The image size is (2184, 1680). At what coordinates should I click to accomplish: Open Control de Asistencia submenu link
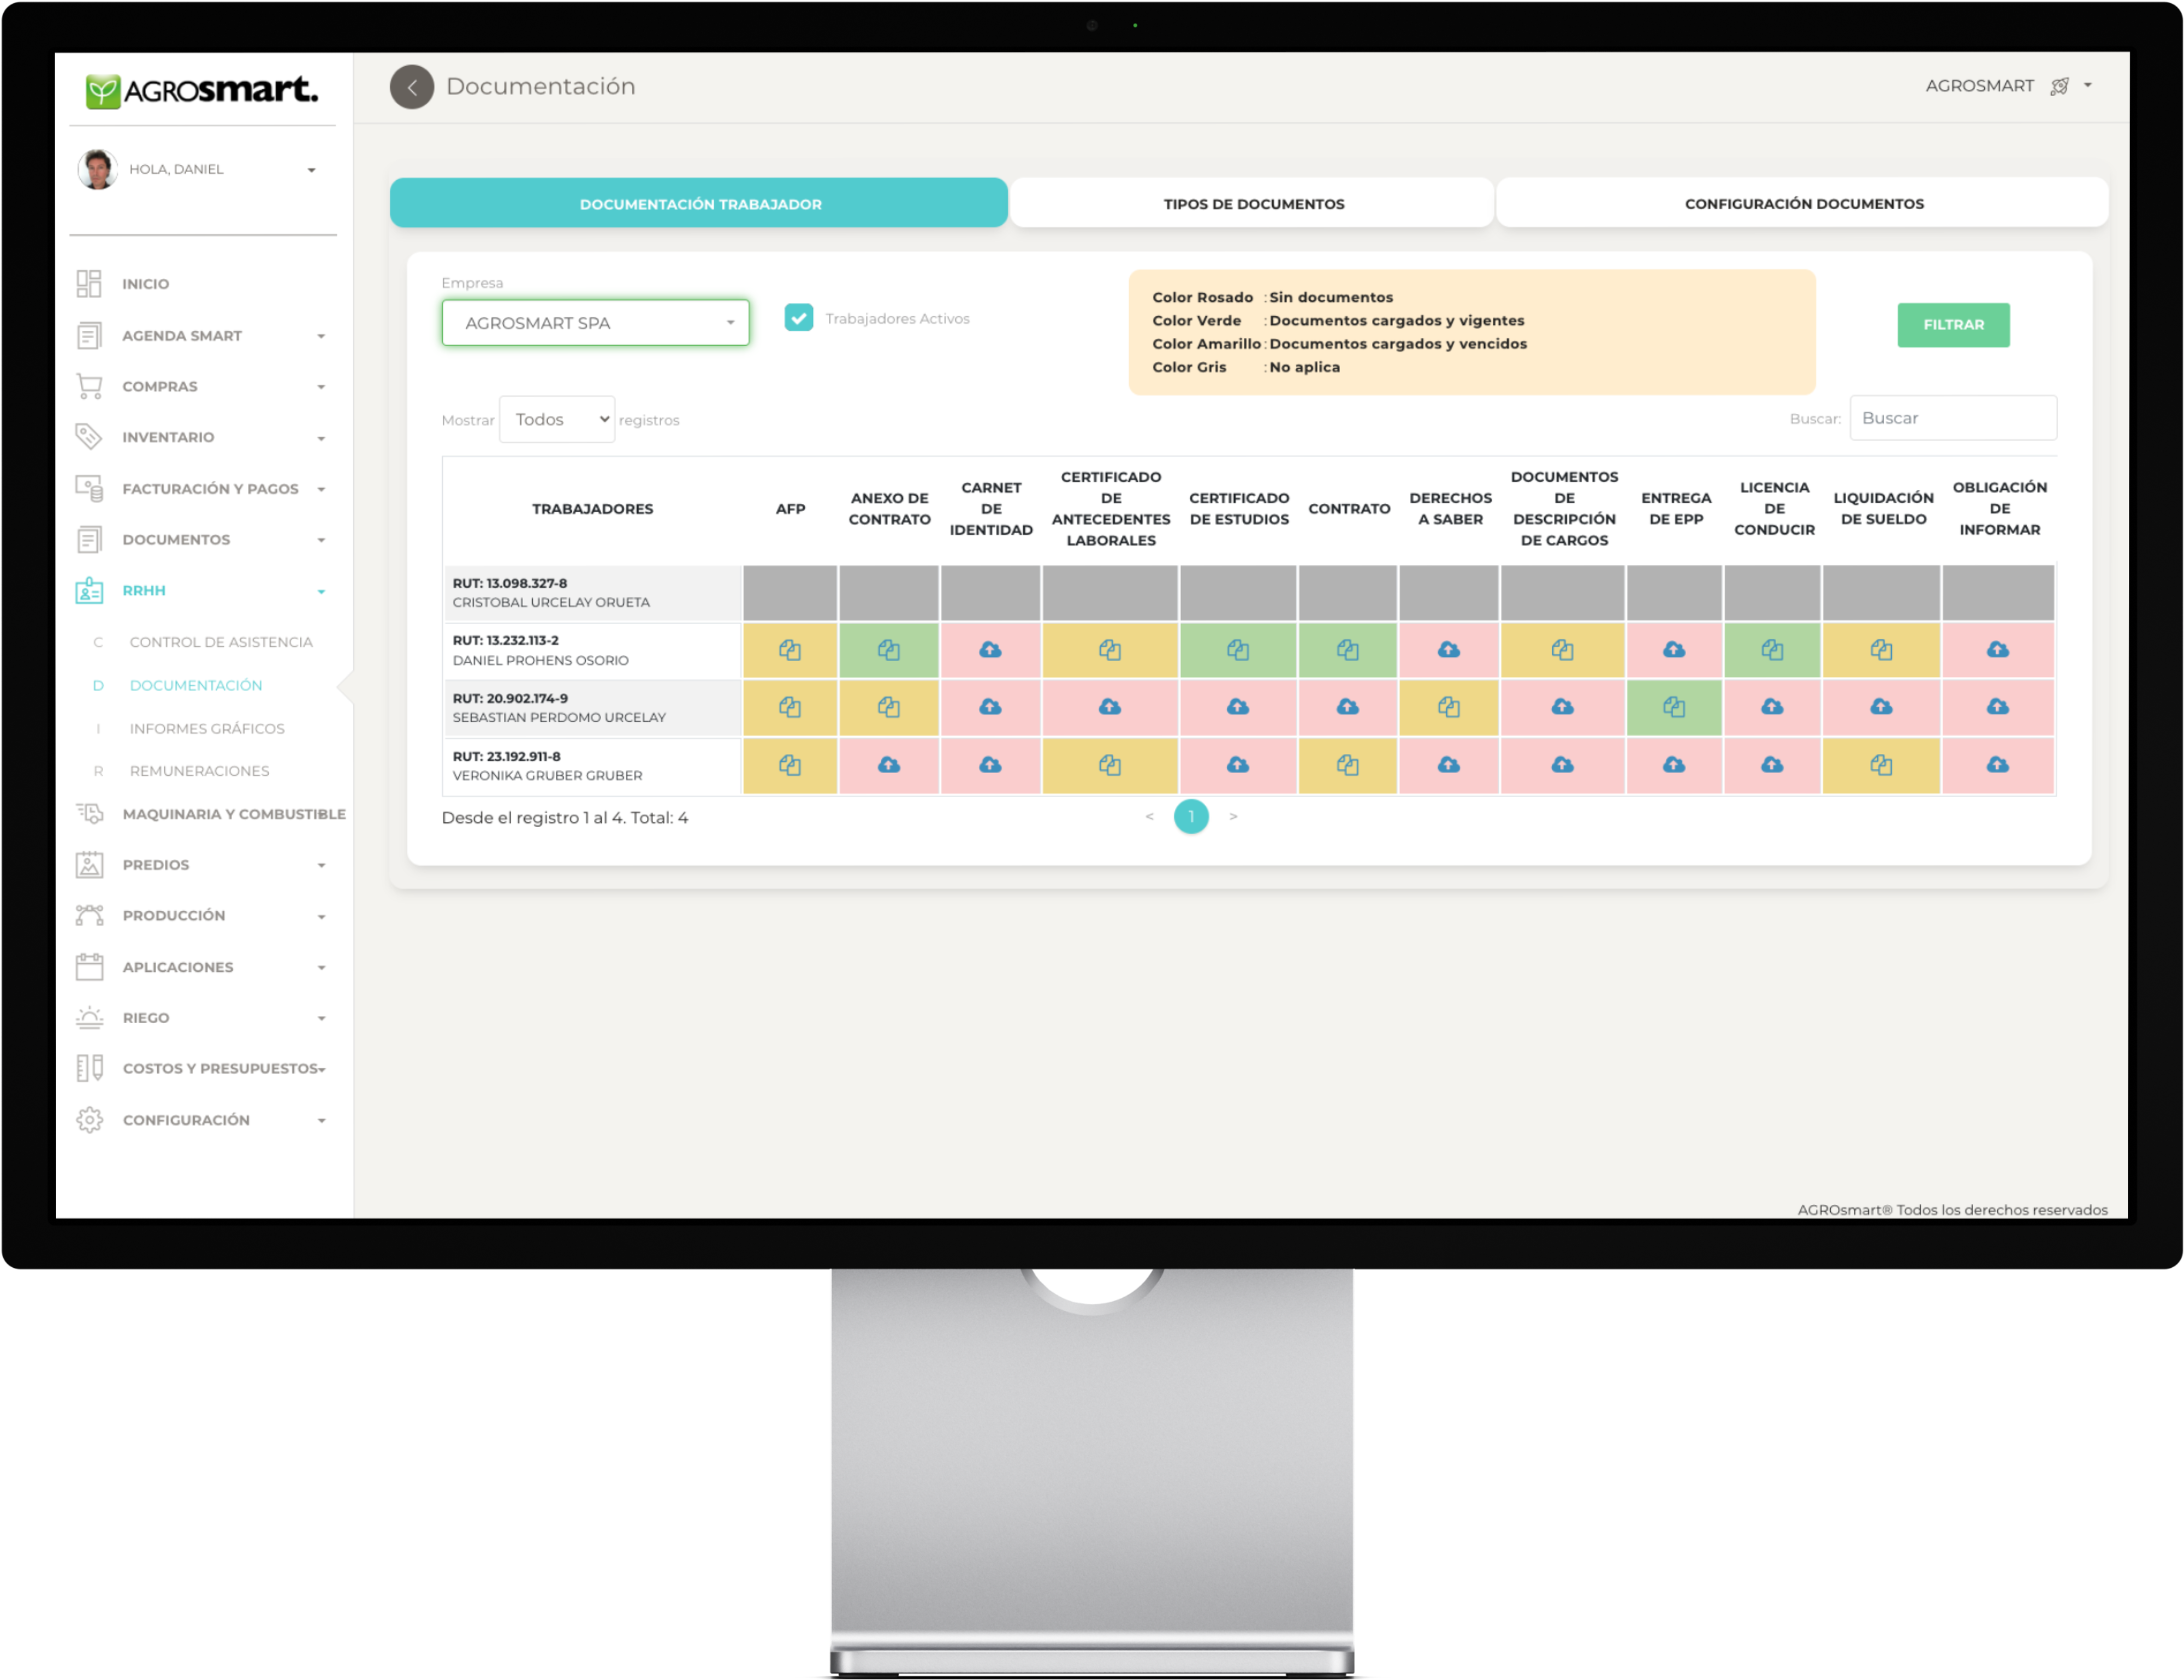(x=221, y=642)
